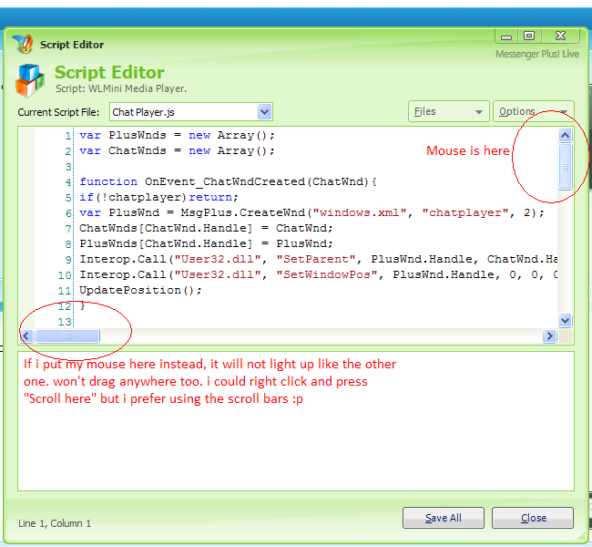This screenshot has width=592, height=547.
Task: Minimize the Script Editor window
Action: click(x=508, y=36)
